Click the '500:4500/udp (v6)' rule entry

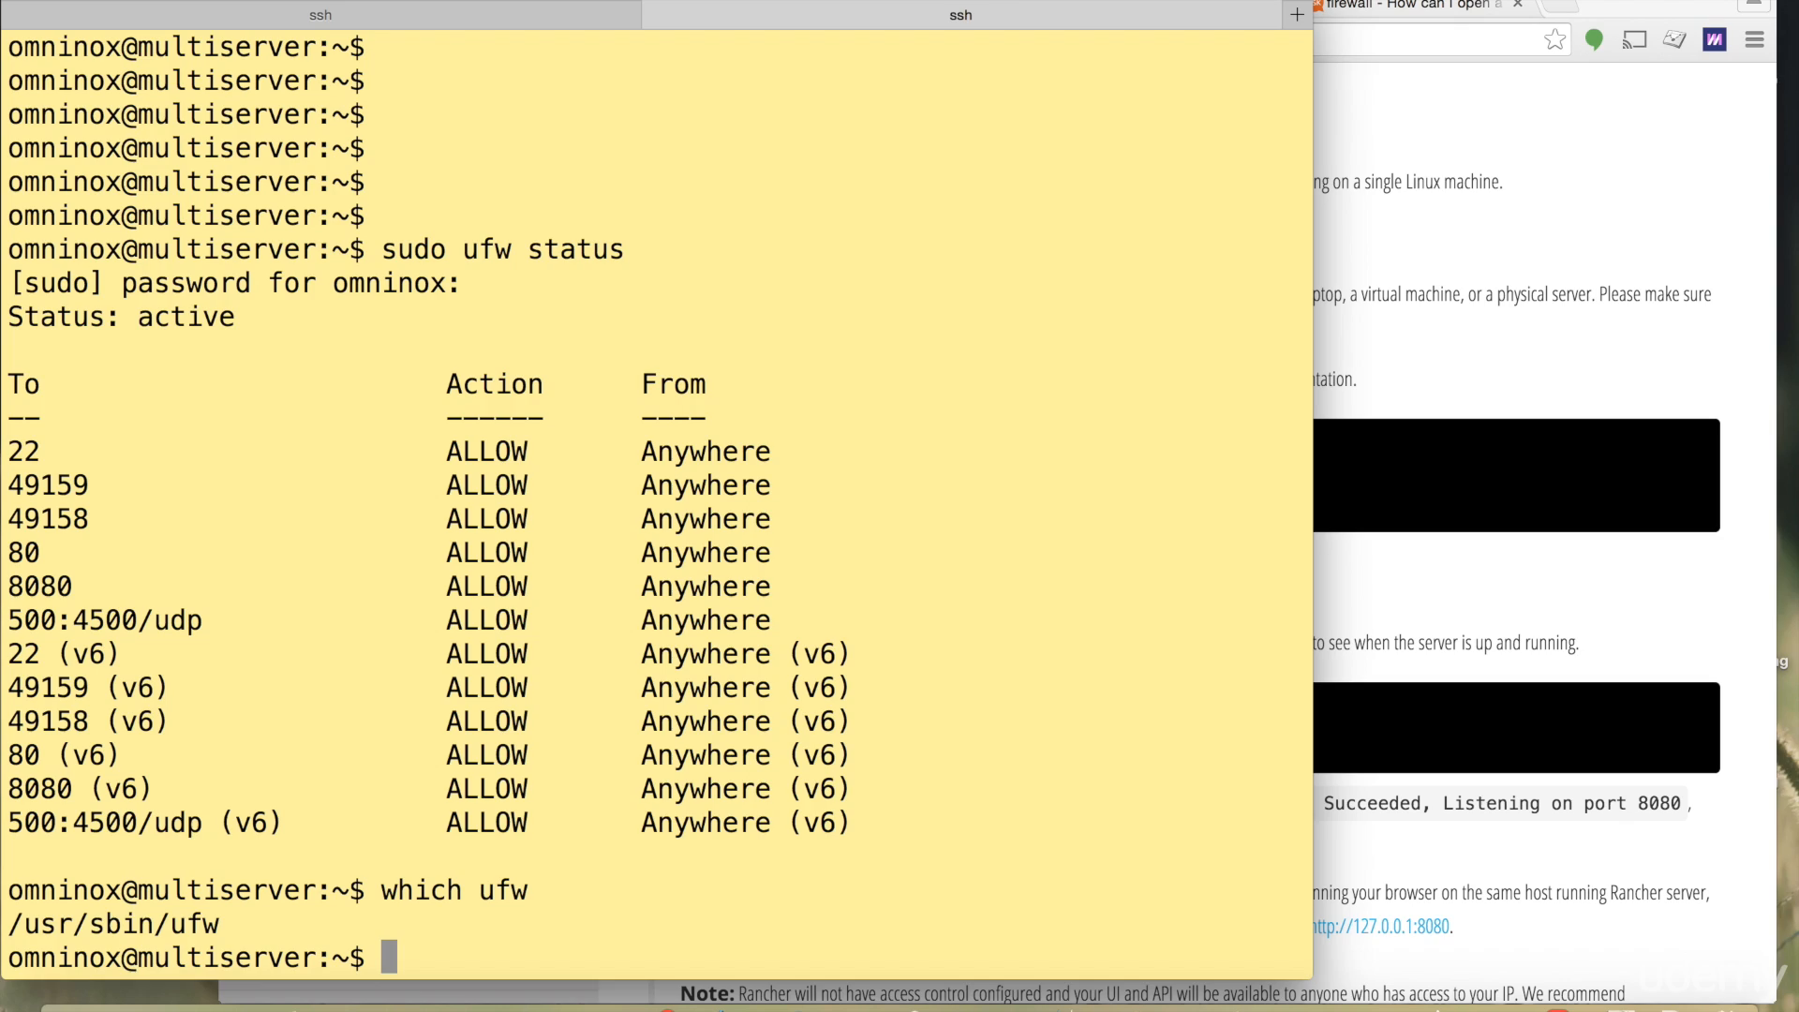[145, 823]
